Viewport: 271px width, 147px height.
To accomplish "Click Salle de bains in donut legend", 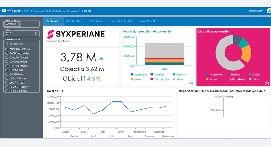I will (237, 79).
